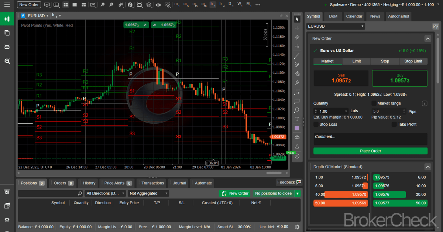This screenshot has height=232, width=443.
Task: Click the Sell 1.09572 button
Action: point(341,78)
